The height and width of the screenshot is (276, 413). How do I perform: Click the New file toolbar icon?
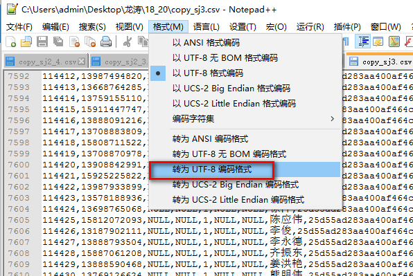click(11, 42)
